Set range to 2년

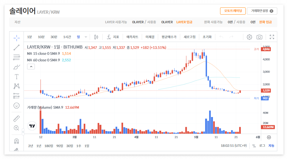click(31, 146)
